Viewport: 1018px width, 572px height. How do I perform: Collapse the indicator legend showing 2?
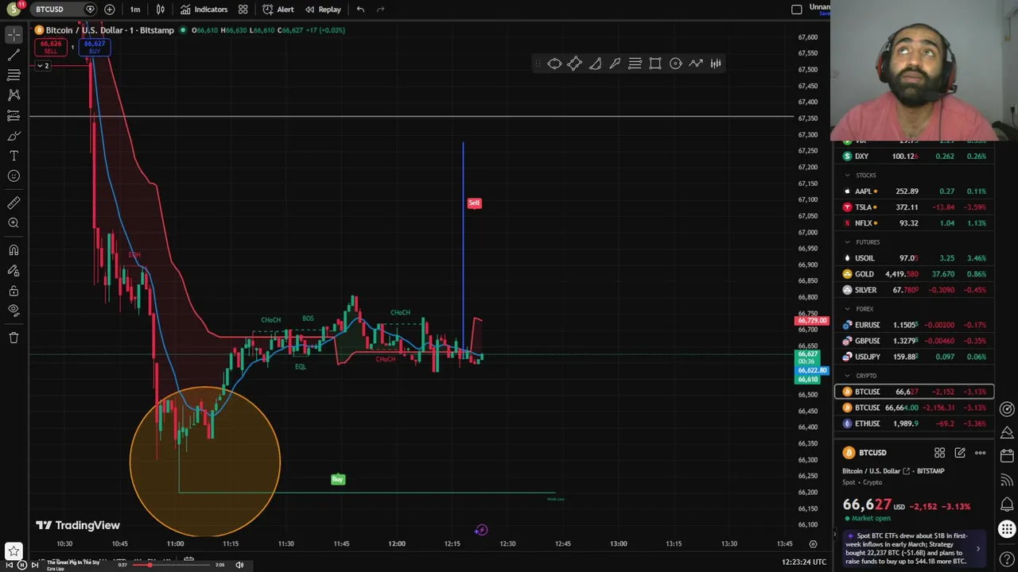43,65
